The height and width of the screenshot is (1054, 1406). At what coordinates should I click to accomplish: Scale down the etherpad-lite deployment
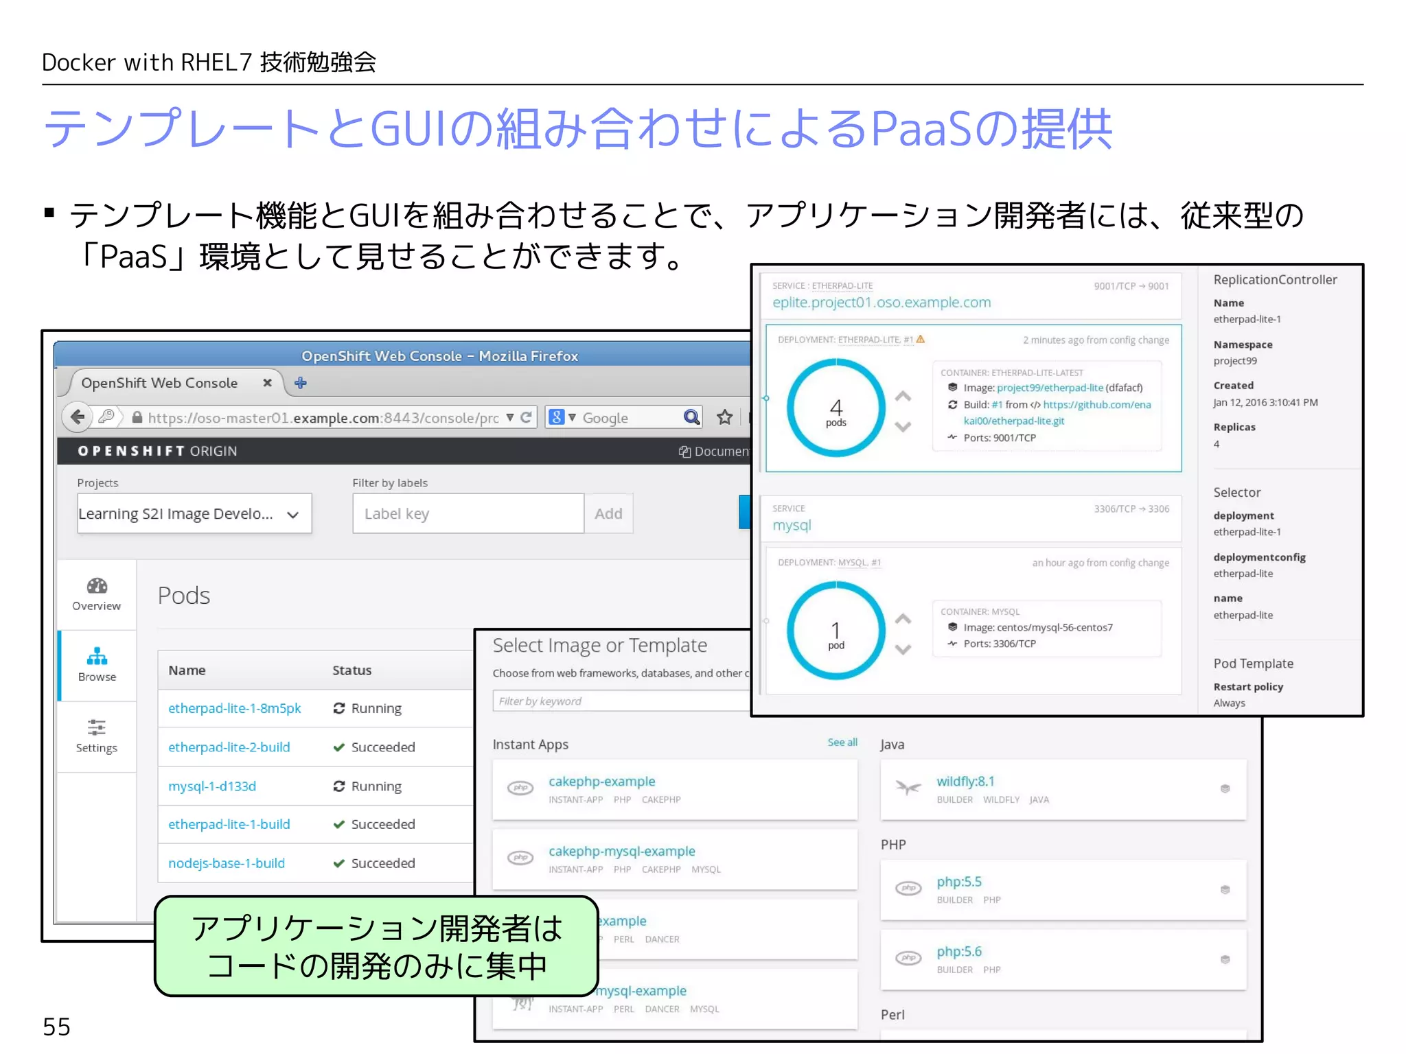903,427
